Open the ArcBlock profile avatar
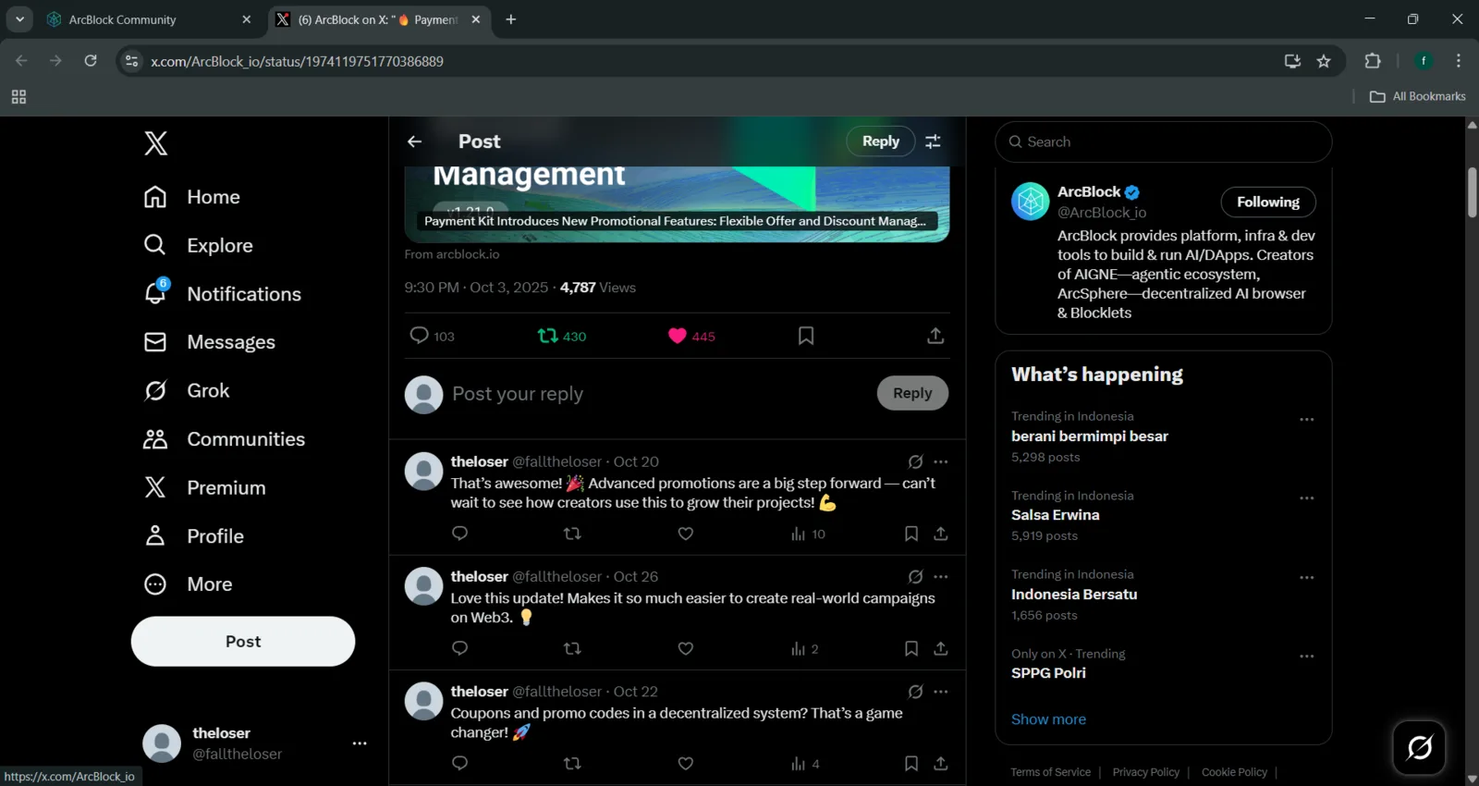Image resolution: width=1479 pixels, height=786 pixels. pyautogui.click(x=1031, y=202)
